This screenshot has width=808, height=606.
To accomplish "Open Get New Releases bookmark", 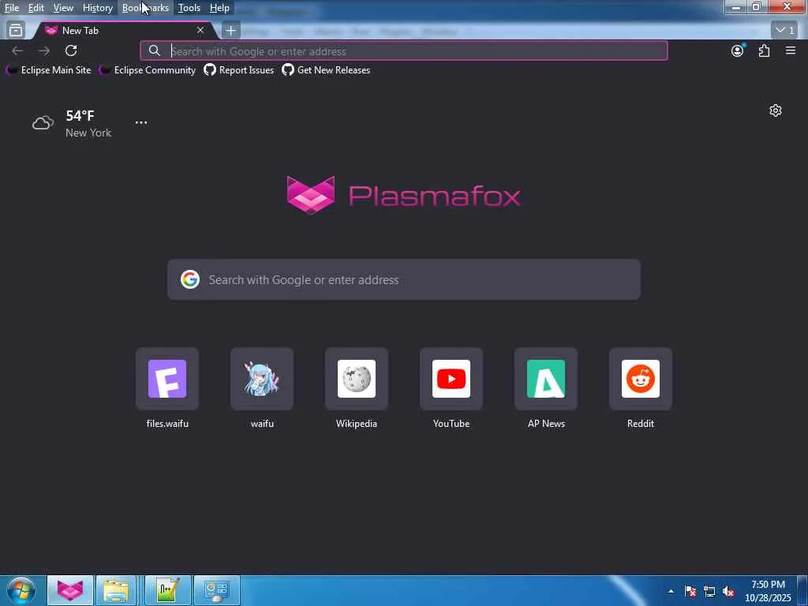I will (x=326, y=70).
